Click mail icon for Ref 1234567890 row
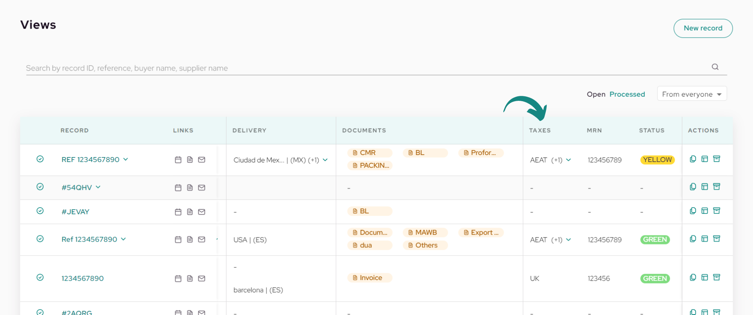Screen dimensions: 753x315 tap(202, 240)
